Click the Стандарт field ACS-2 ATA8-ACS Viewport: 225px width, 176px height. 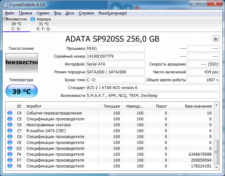(153, 88)
